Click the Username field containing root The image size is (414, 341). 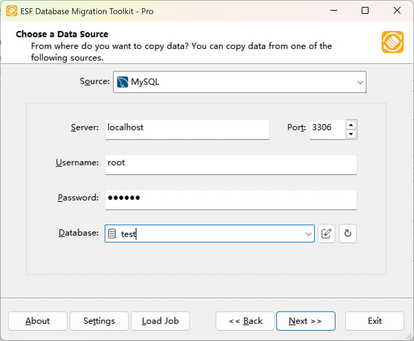click(x=231, y=165)
